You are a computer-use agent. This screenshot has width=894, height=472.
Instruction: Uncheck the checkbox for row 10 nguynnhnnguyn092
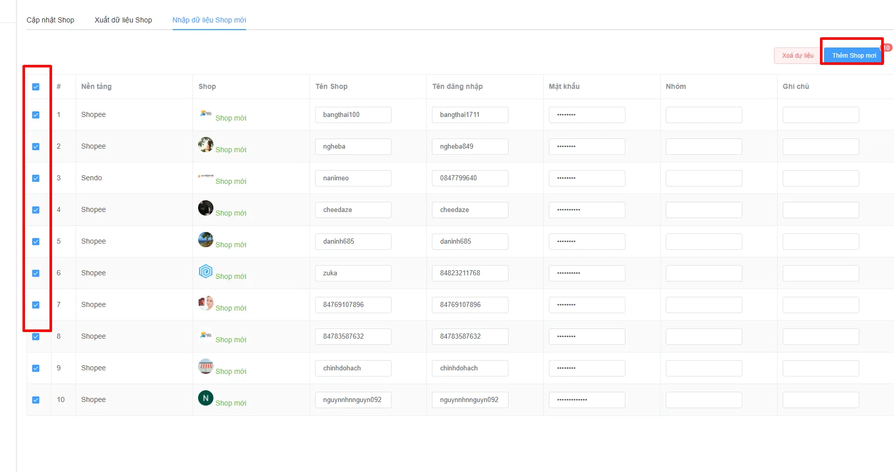pyautogui.click(x=36, y=400)
